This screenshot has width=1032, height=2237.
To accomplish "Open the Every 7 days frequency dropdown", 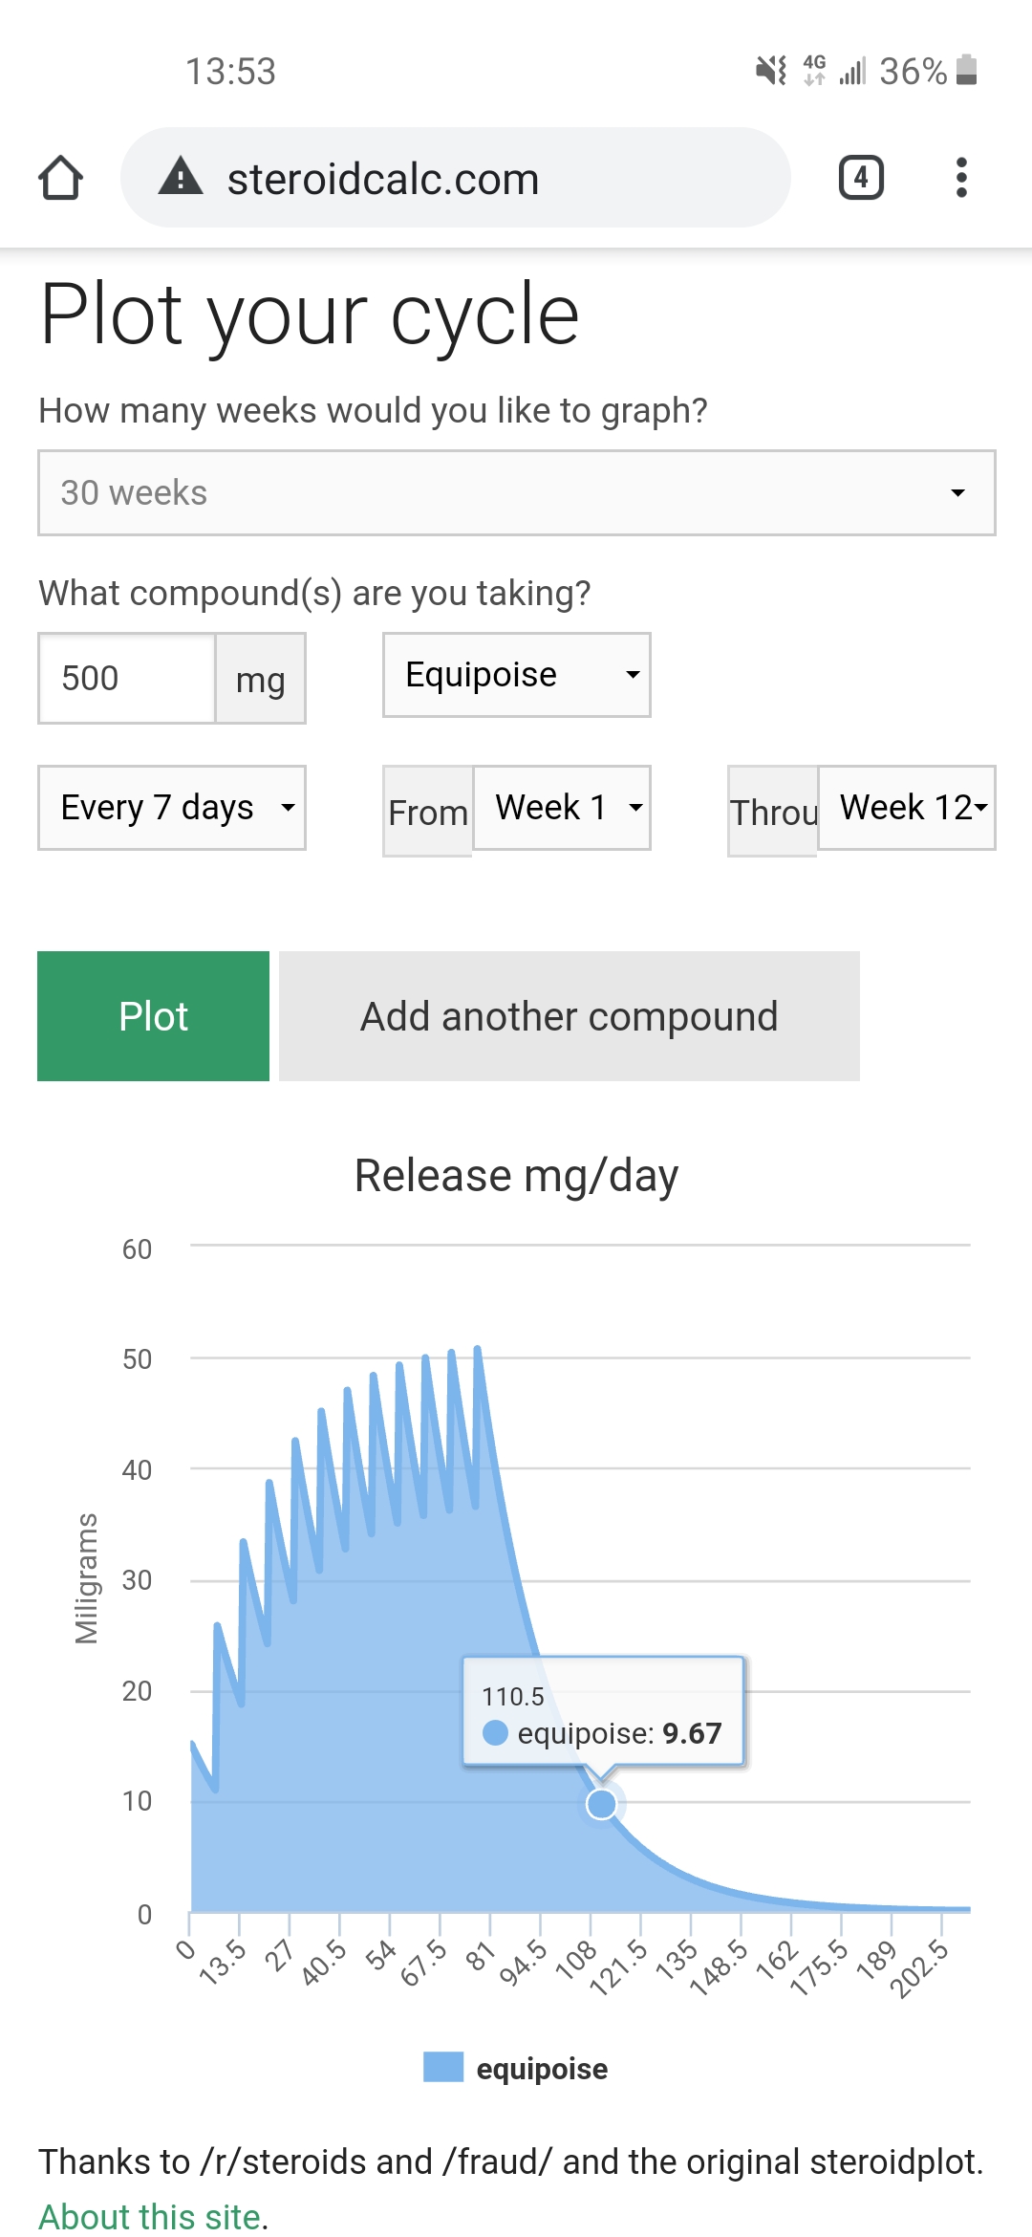I will point(172,808).
